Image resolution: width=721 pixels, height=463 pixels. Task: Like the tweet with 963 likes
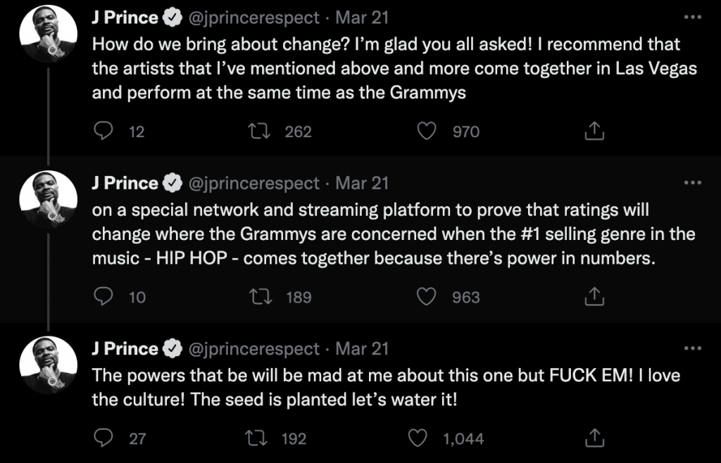point(426,296)
